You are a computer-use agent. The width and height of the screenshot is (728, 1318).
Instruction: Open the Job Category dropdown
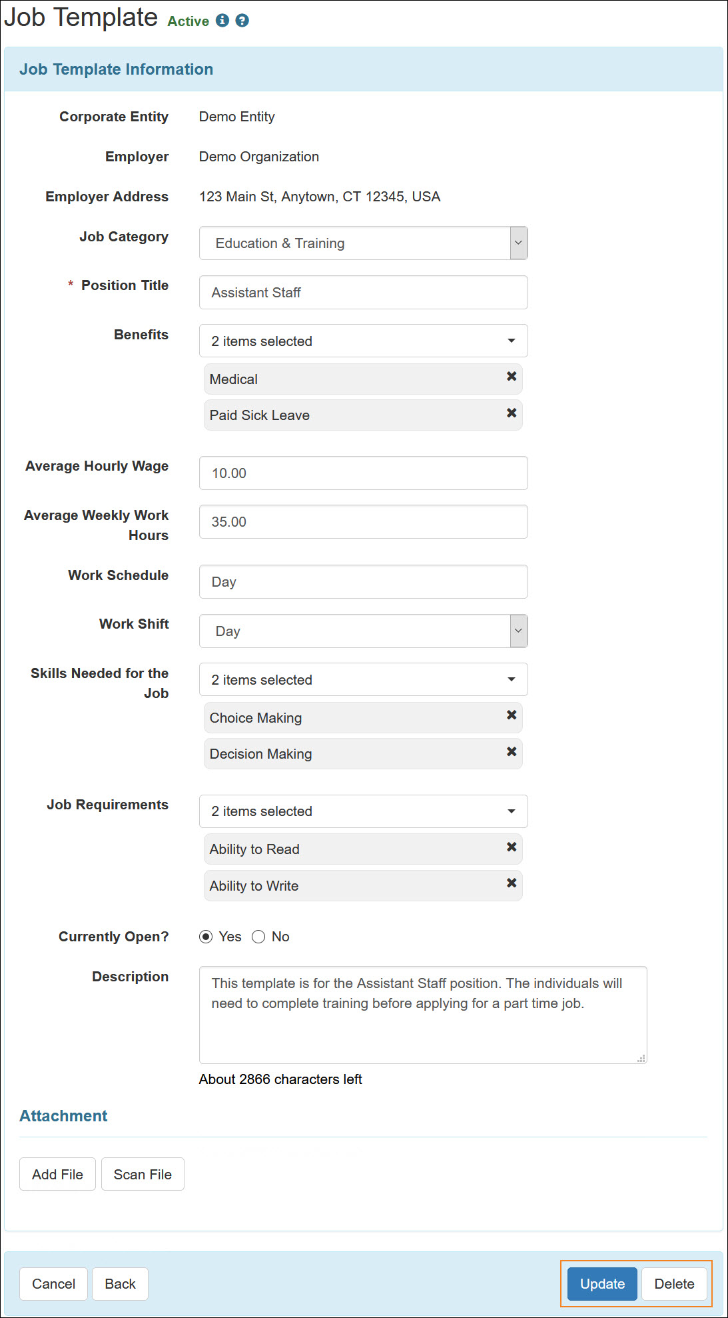pyautogui.click(x=517, y=243)
